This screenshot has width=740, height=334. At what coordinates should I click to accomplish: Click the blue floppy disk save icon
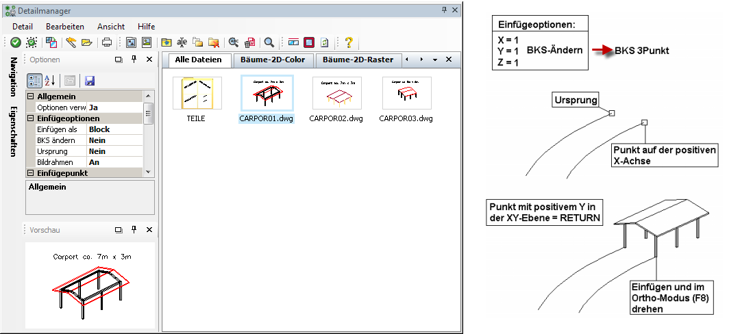(89, 81)
